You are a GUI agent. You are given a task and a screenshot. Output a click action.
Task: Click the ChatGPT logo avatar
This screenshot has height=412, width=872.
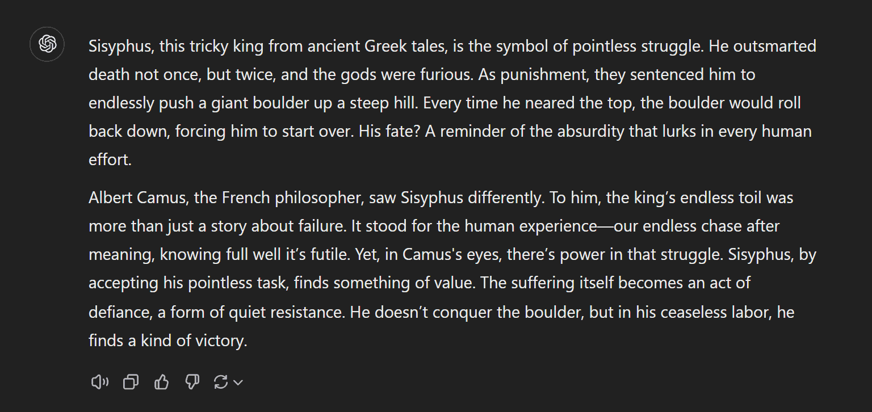(x=47, y=44)
